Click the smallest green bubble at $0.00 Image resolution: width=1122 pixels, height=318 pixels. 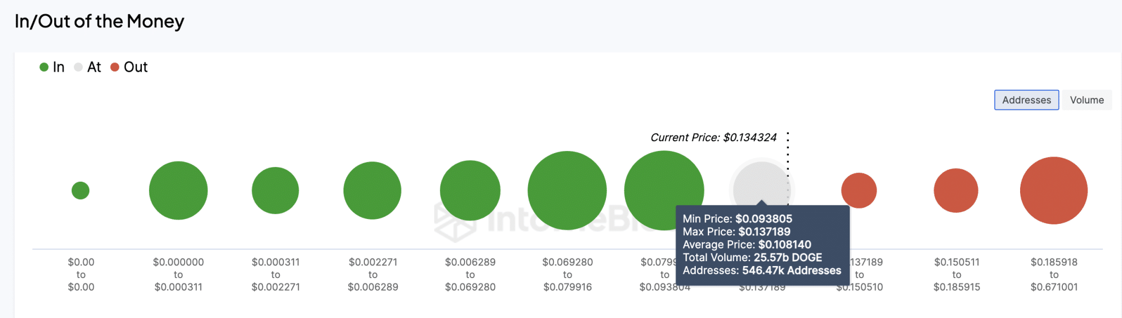[81, 190]
